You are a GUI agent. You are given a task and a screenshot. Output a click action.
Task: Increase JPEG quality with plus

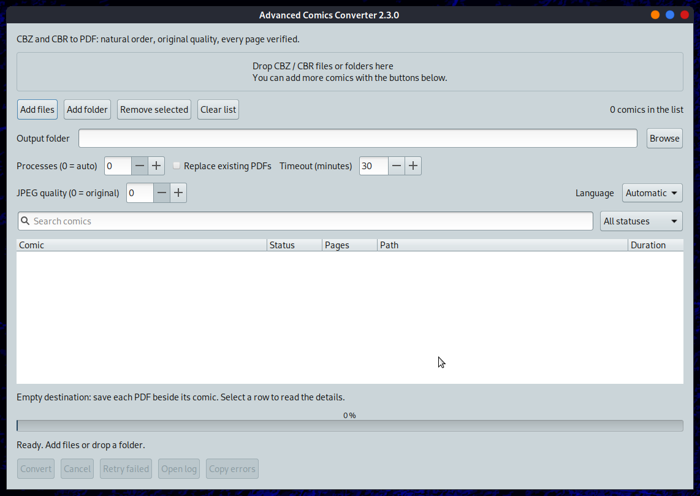178,193
